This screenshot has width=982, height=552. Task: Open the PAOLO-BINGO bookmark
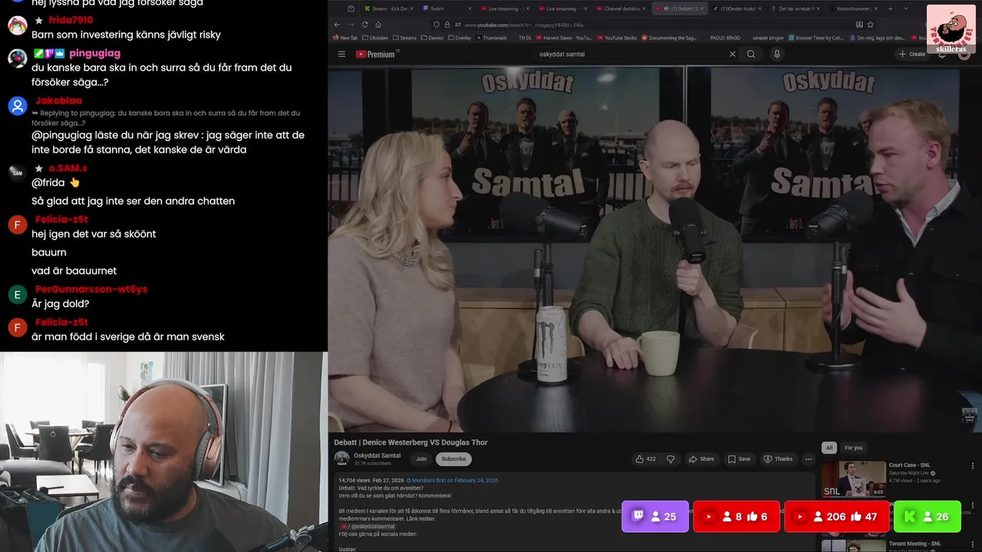click(x=725, y=38)
